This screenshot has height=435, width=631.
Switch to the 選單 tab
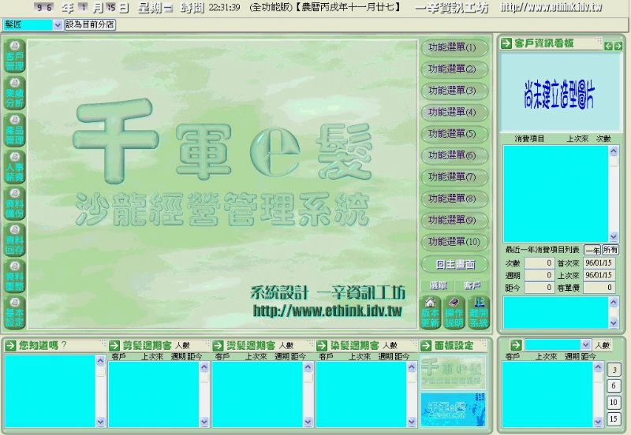pos(438,286)
